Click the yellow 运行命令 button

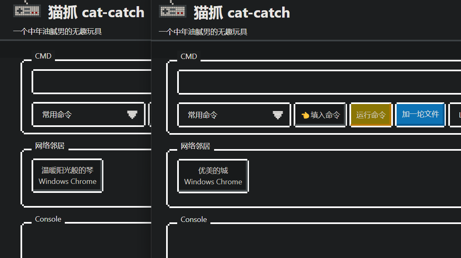click(371, 115)
